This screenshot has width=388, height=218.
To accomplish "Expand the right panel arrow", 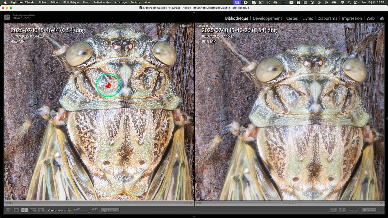I will (387, 119).
